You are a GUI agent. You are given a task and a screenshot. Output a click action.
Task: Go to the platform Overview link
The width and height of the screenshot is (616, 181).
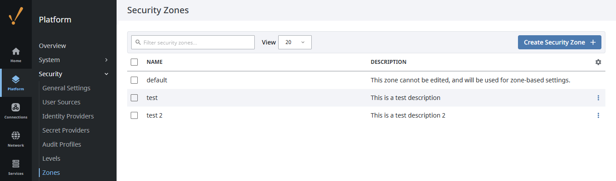pos(53,46)
